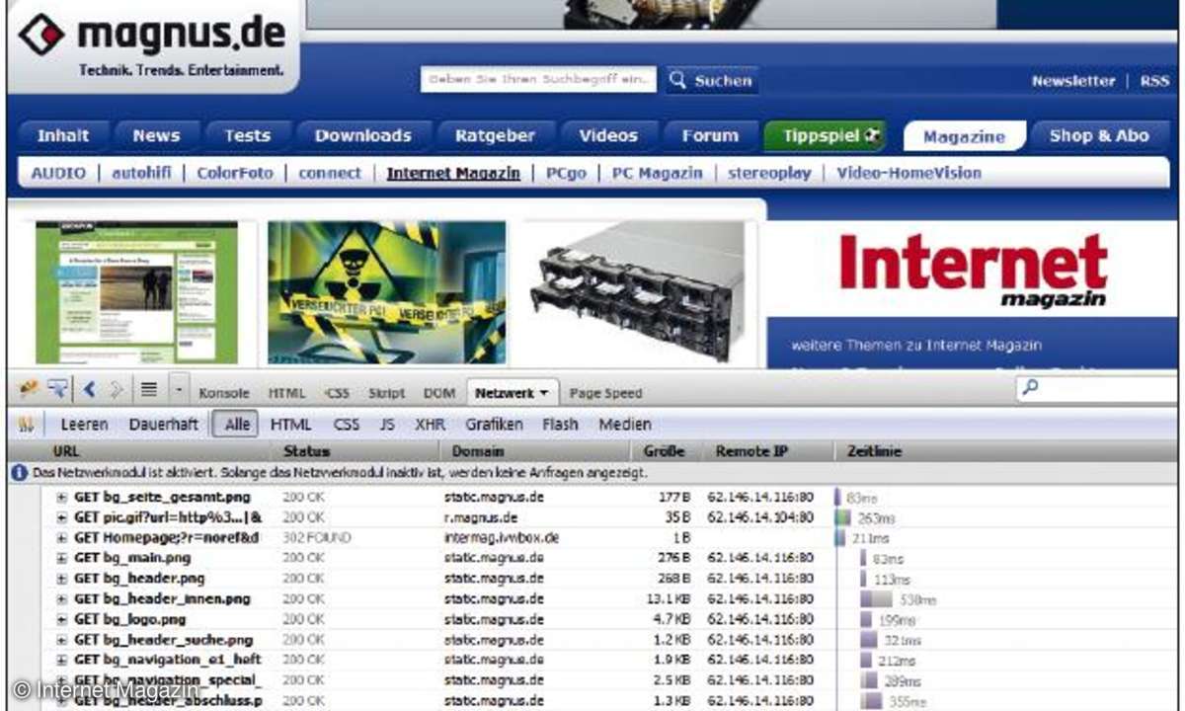The image size is (1185, 711).
Task: Filter network requests by Flash
Action: click(560, 425)
